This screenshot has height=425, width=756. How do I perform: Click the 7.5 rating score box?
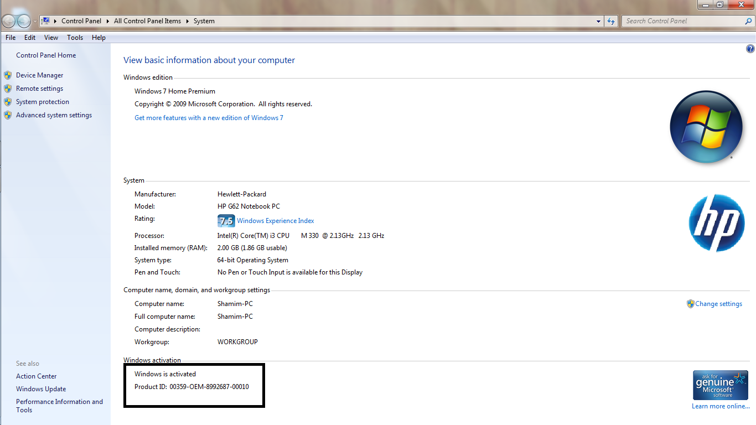click(x=226, y=220)
